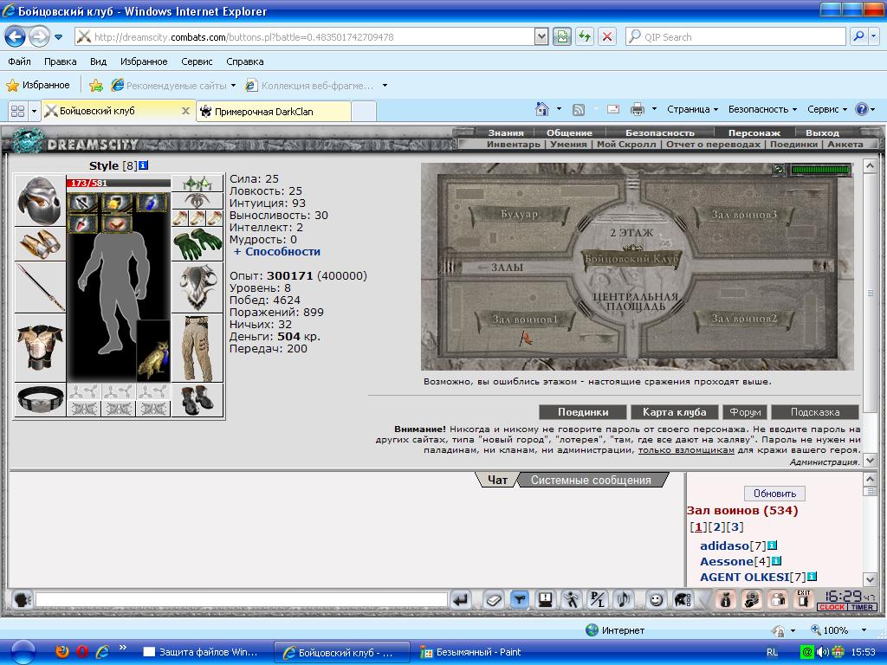Click the blue potion effect icon

(x=152, y=202)
